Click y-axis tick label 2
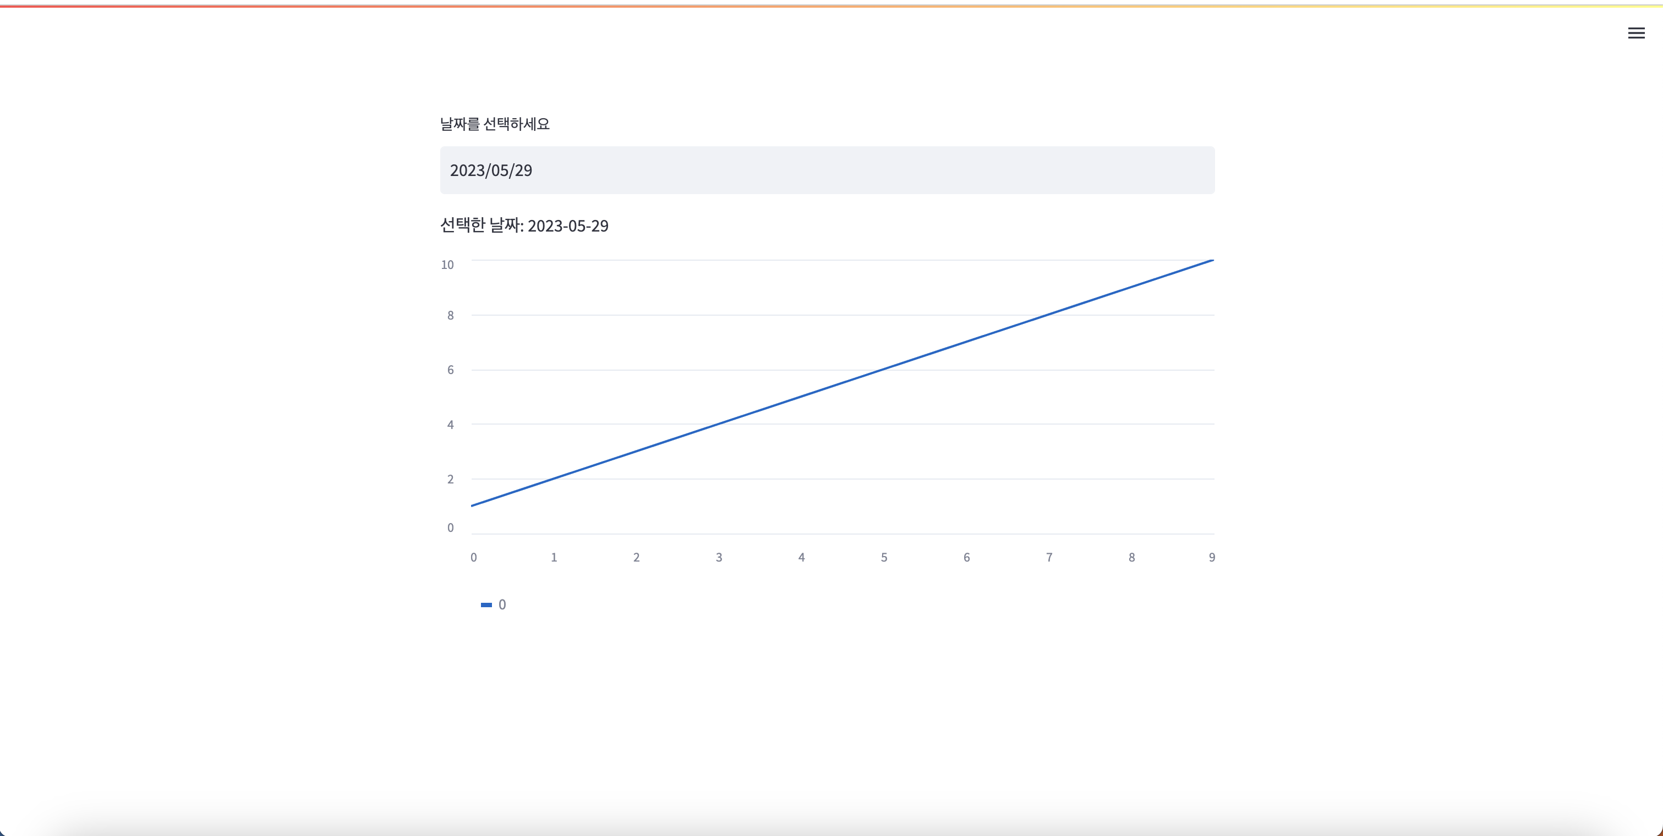 click(x=451, y=479)
